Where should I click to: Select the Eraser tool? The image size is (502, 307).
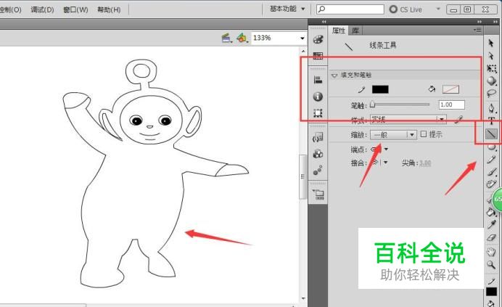point(491,238)
